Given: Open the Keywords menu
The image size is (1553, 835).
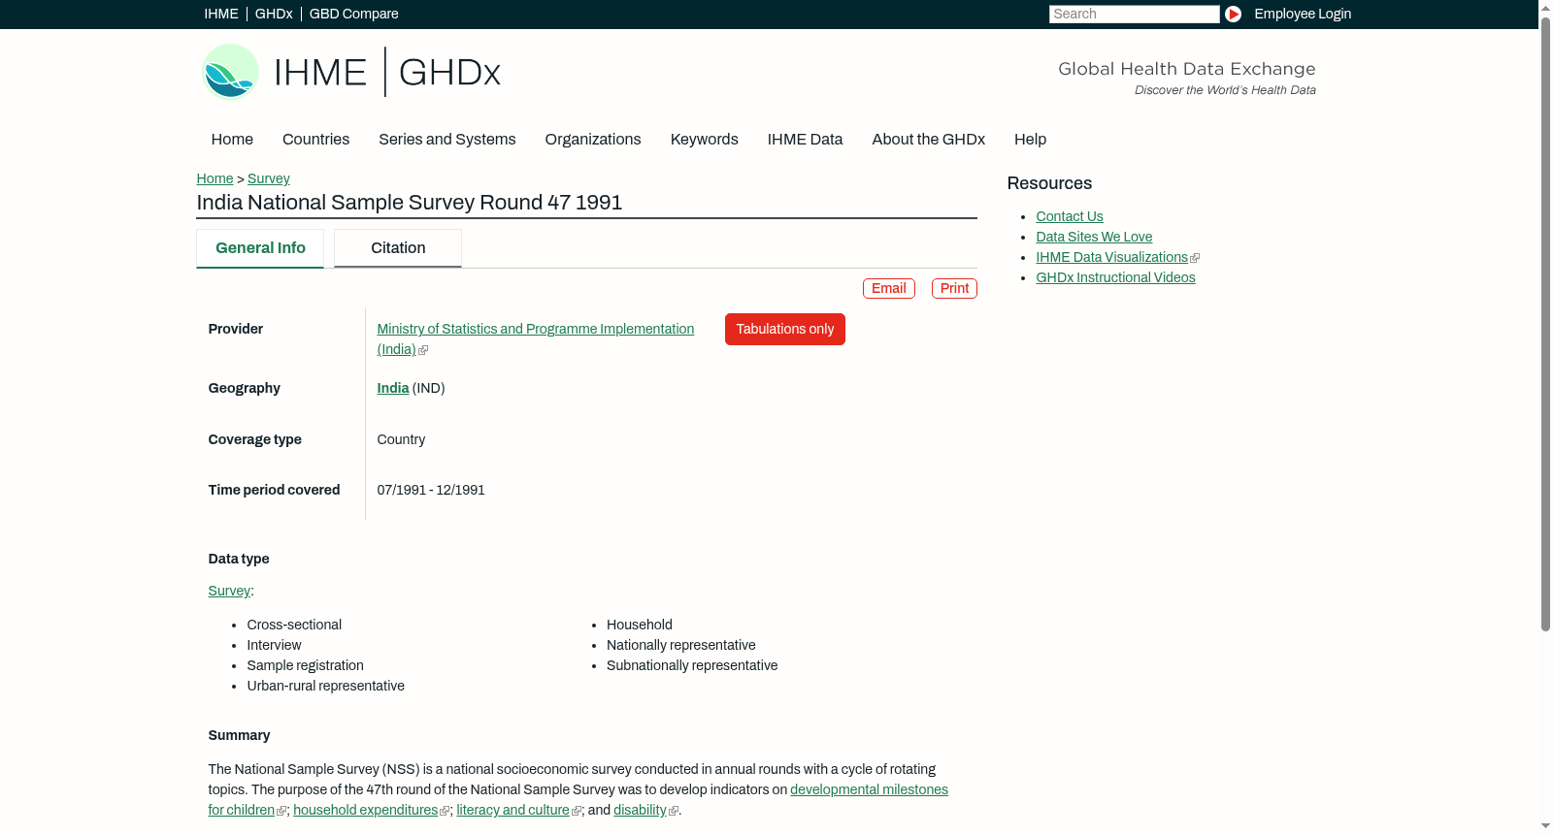Looking at the screenshot, I should point(705,140).
